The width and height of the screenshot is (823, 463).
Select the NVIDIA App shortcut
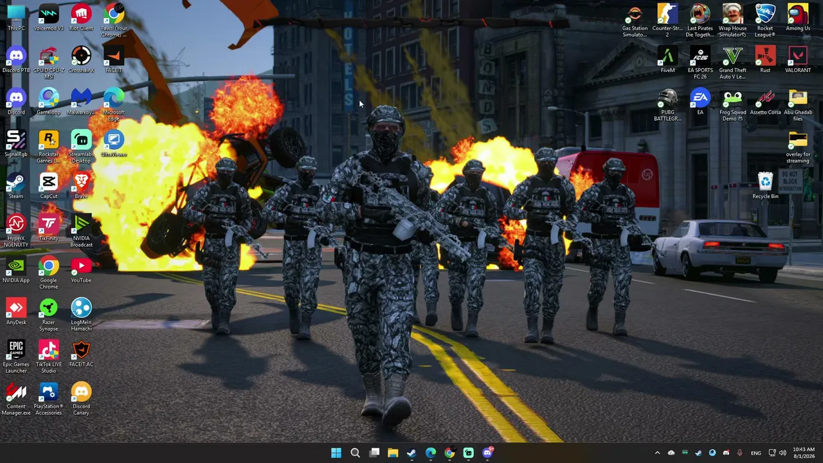(16, 269)
